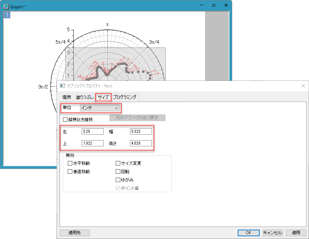The width and height of the screenshot is (309, 239).
Task: Close the Graph1 window
Action: tap(226, 5)
